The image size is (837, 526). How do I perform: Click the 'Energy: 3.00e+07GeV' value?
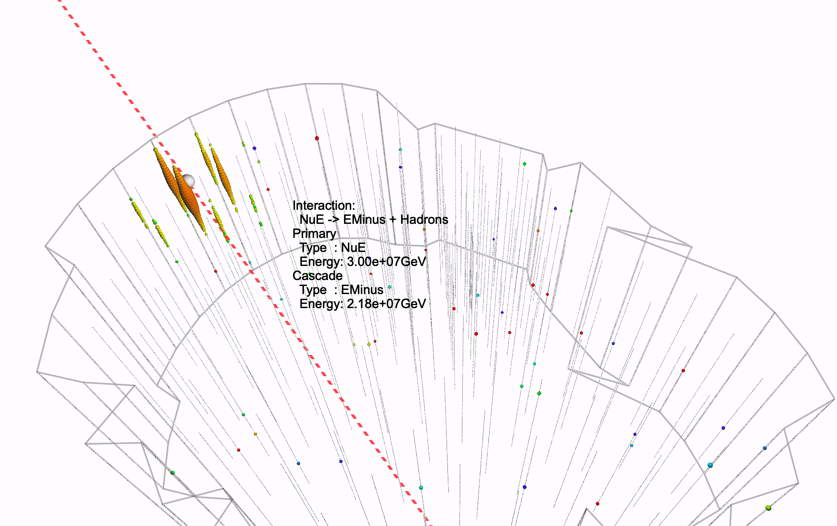point(363,262)
